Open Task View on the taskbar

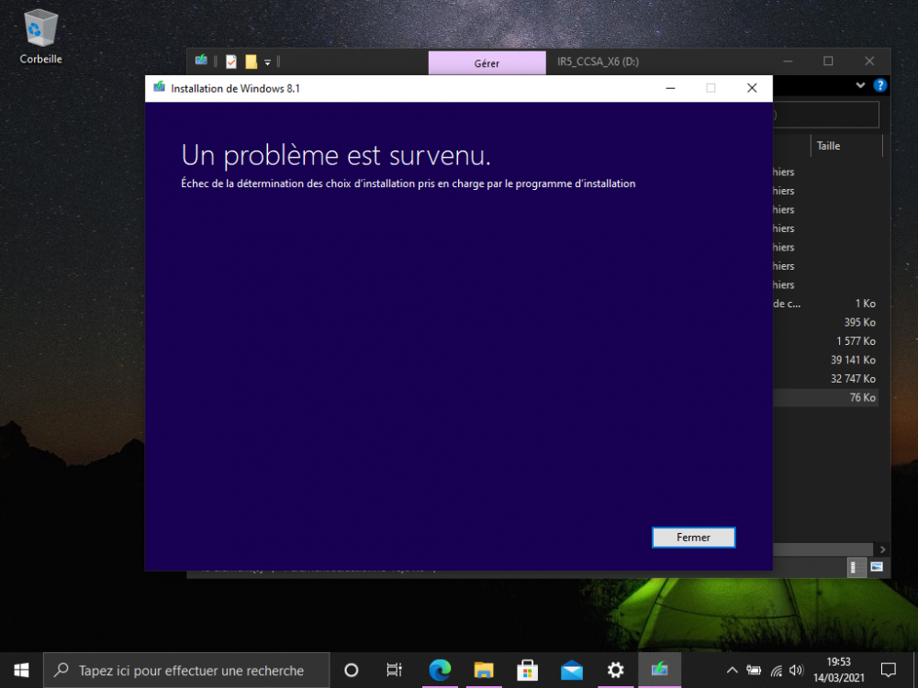(395, 670)
